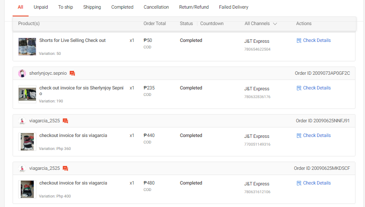Click avatar of first viagarcia_2525 order

(x=22, y=121)
